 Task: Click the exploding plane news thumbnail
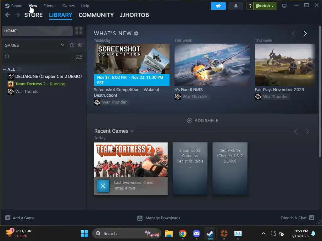[x=212, y=65]
